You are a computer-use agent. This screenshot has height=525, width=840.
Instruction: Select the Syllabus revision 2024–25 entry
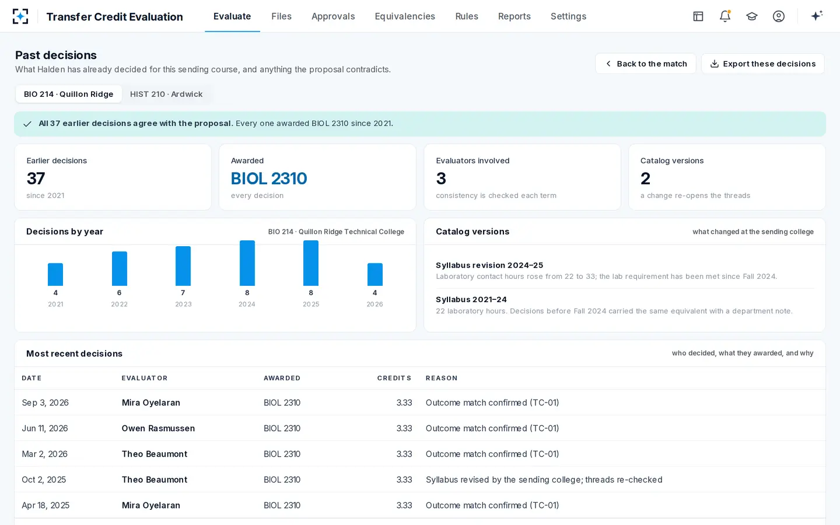pyautogui.click(x=625, y=271)
